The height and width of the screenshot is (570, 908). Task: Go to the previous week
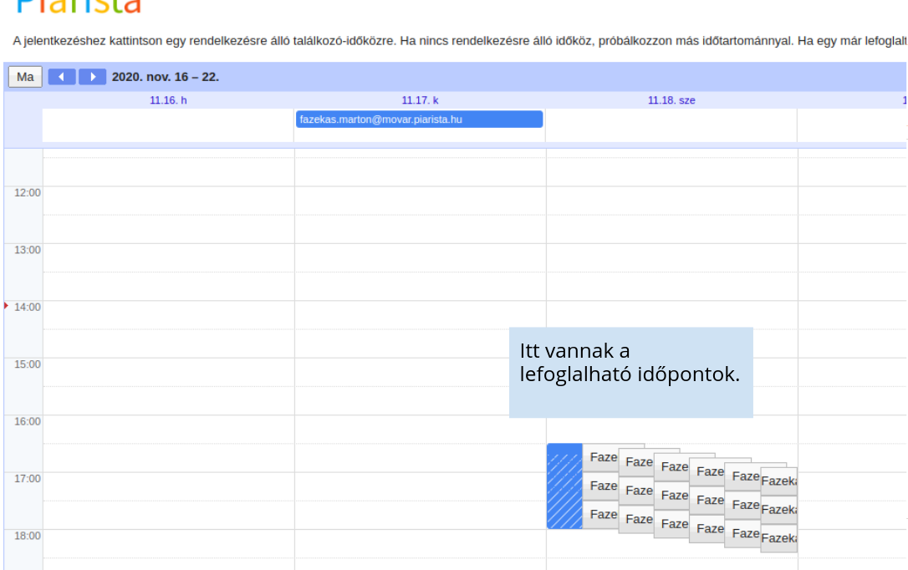62,77
